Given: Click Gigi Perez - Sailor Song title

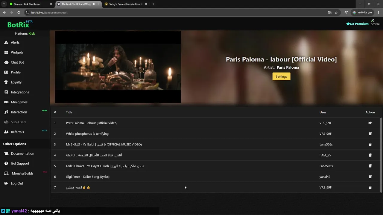Looking at the screenshot, I should (x=88, y=177).
